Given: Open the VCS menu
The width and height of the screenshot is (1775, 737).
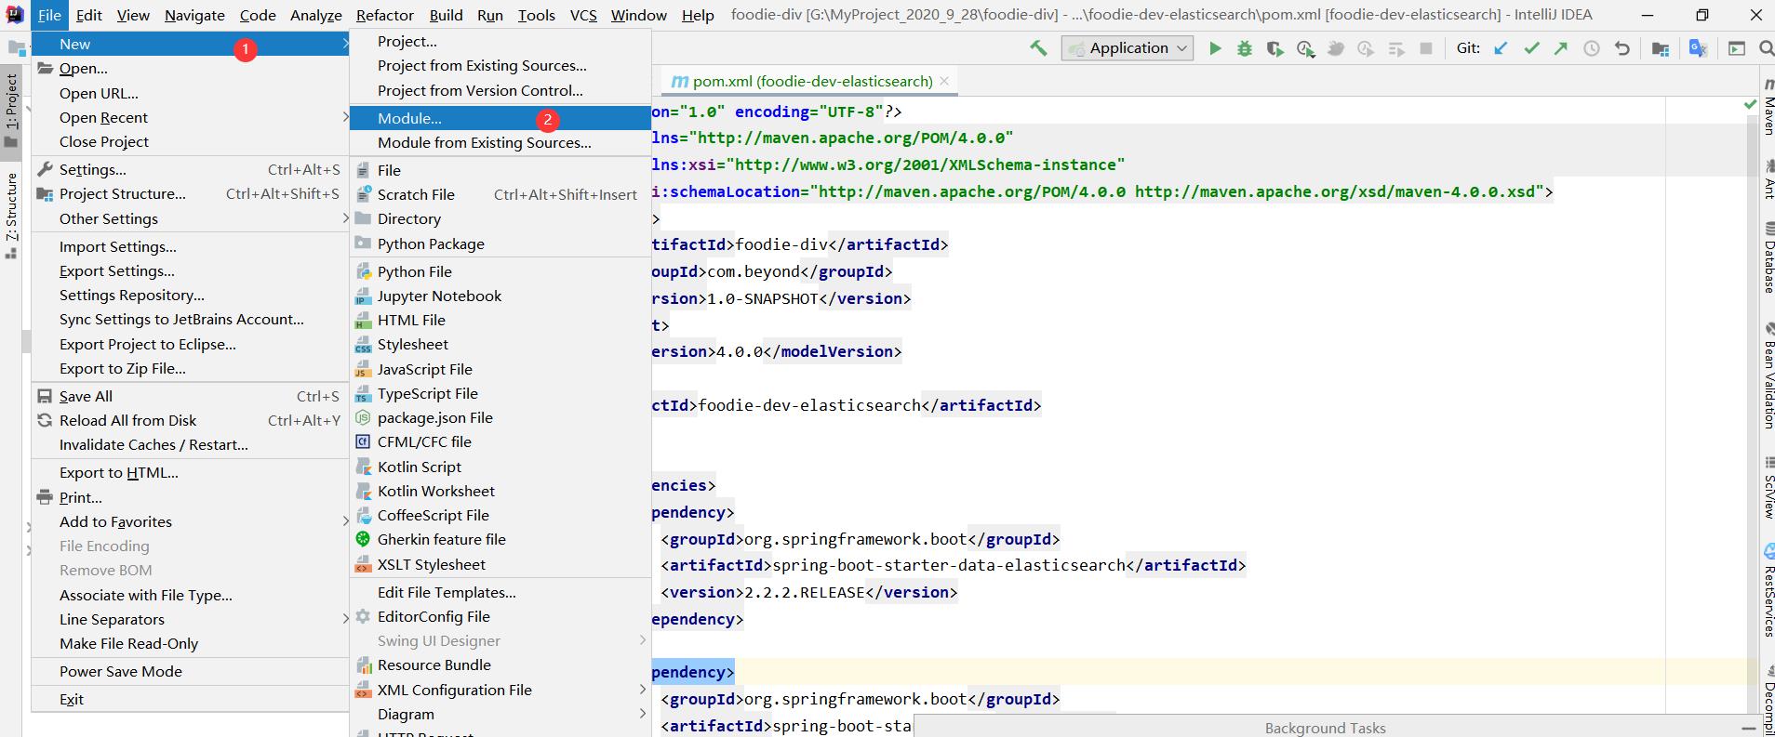Looking at the screenshot, I should click(x=583, y=15).
